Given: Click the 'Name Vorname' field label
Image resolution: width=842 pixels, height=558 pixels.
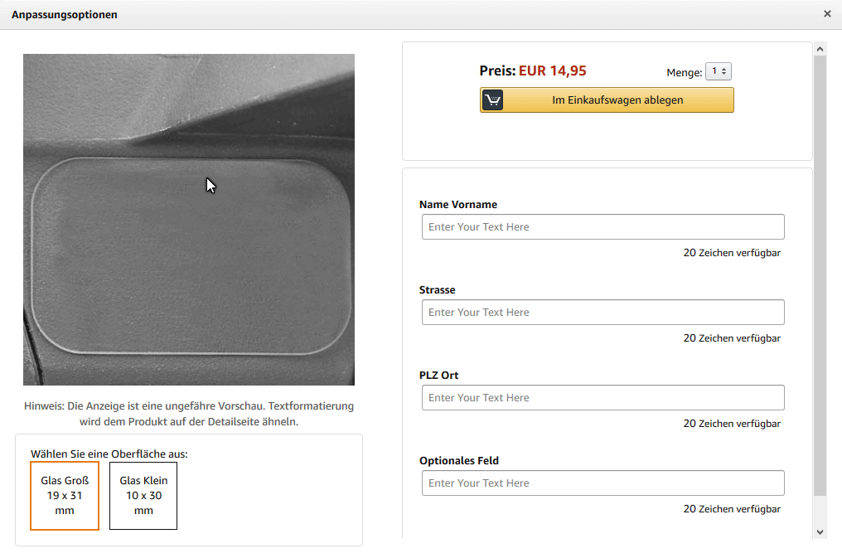Looking at the screenshot, I should click(x=458, y=205).
